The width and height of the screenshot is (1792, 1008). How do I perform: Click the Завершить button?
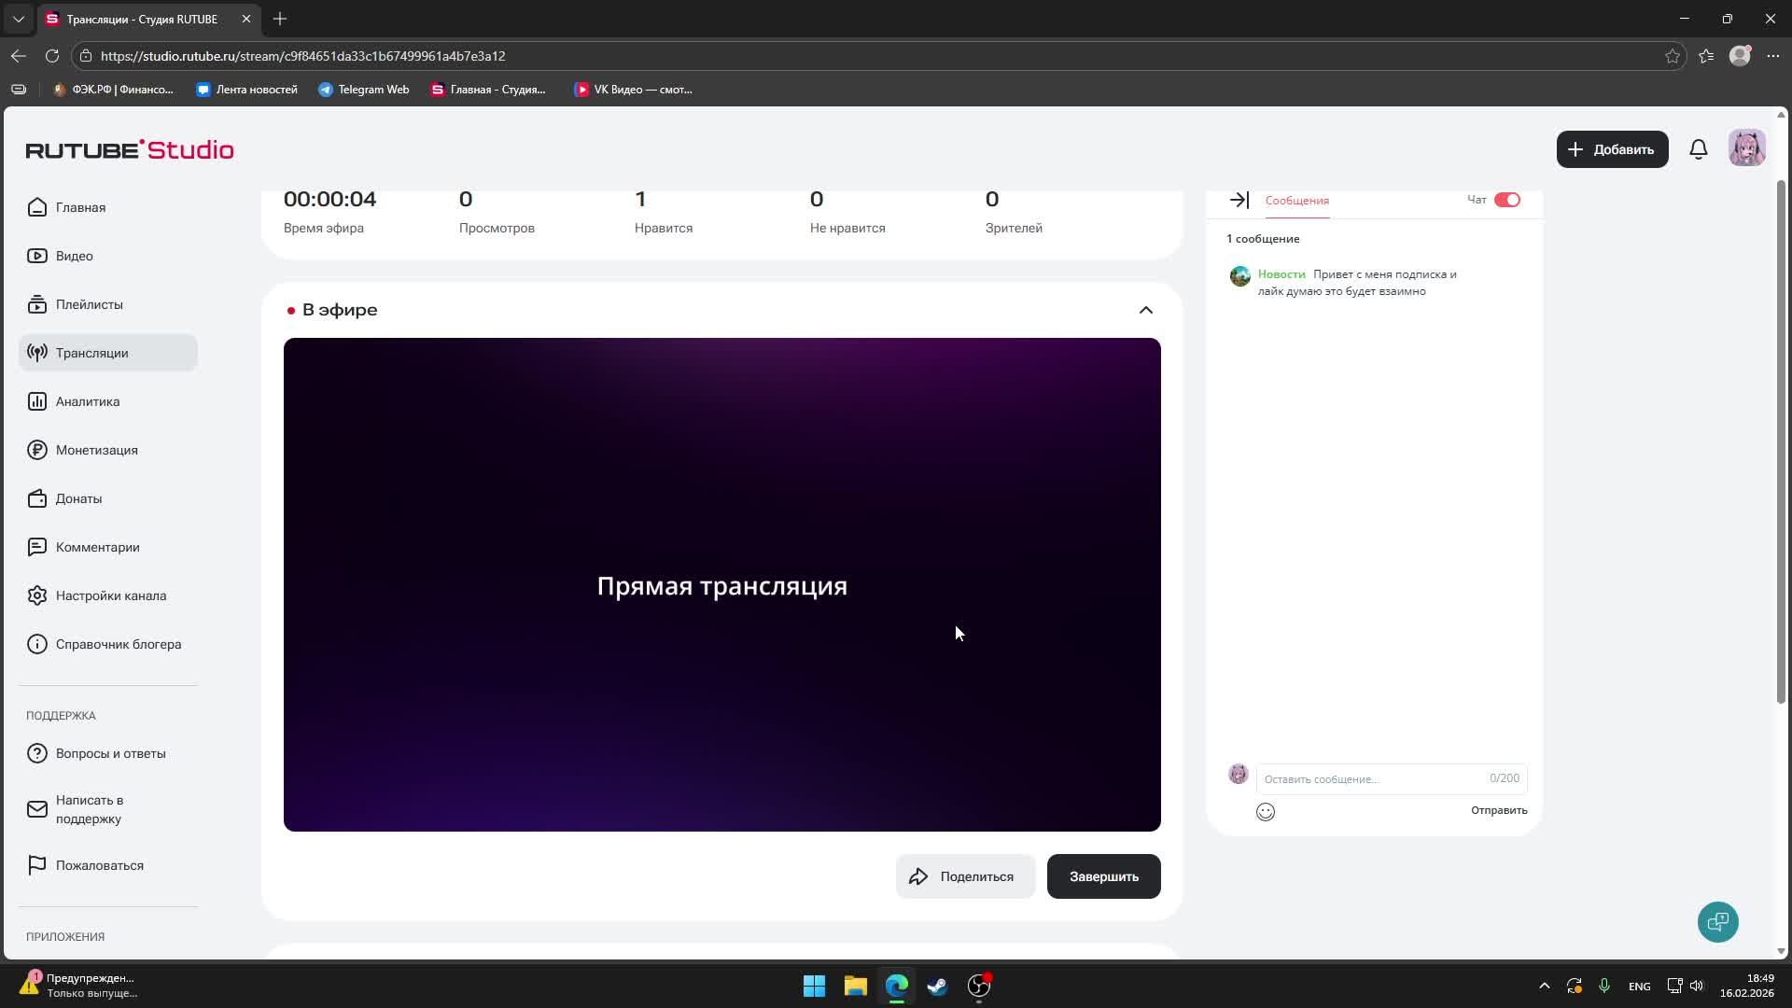pos(1103,876)
